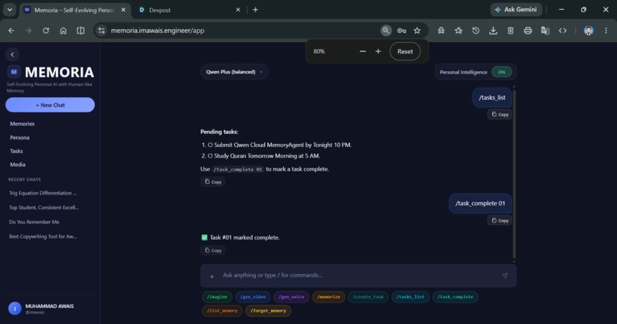Toggle the browser split view icon
This screenshot has width=617, height=324.
(80, 31)
